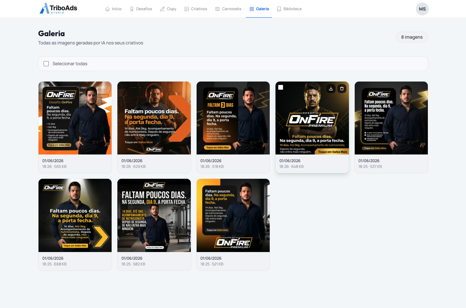Open the 565 KB image thumbnail
466x308 pixels.
[75, 118]
